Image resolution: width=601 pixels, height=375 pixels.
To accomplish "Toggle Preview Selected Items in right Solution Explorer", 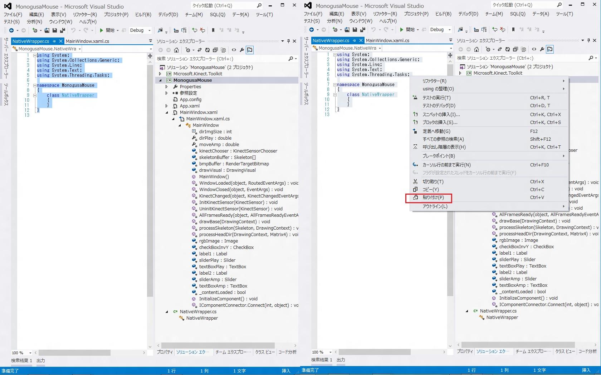I will click(550, 49).
